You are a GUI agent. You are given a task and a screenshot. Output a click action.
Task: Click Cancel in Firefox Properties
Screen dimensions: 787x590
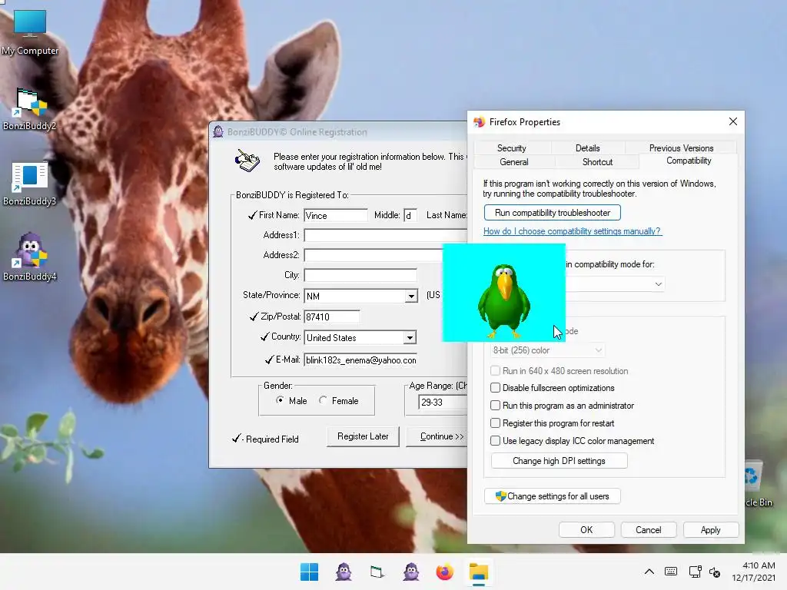click(x=649, y=530)
